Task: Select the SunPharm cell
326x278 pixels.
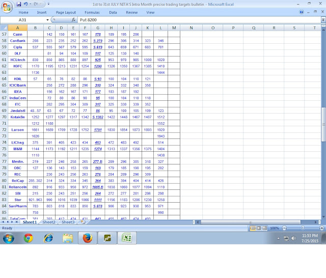Action: coord(17,206)
